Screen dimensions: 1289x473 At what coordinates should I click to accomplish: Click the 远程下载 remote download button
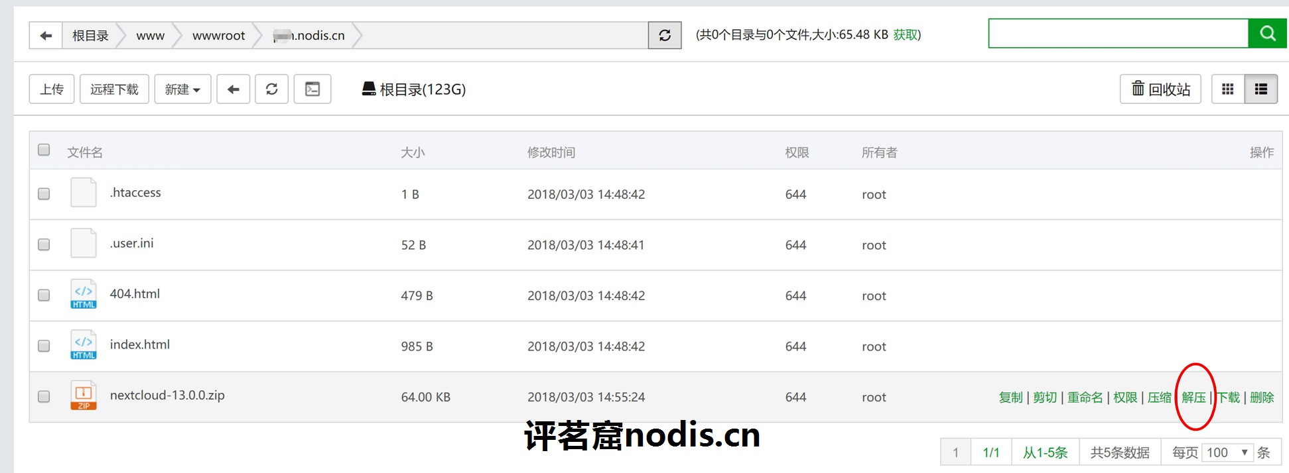point(114,89)
